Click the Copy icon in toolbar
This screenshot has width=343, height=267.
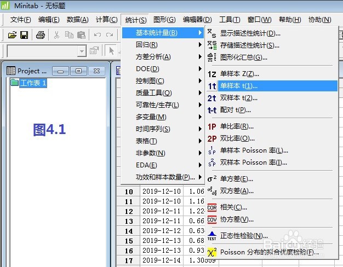[69, 34]
